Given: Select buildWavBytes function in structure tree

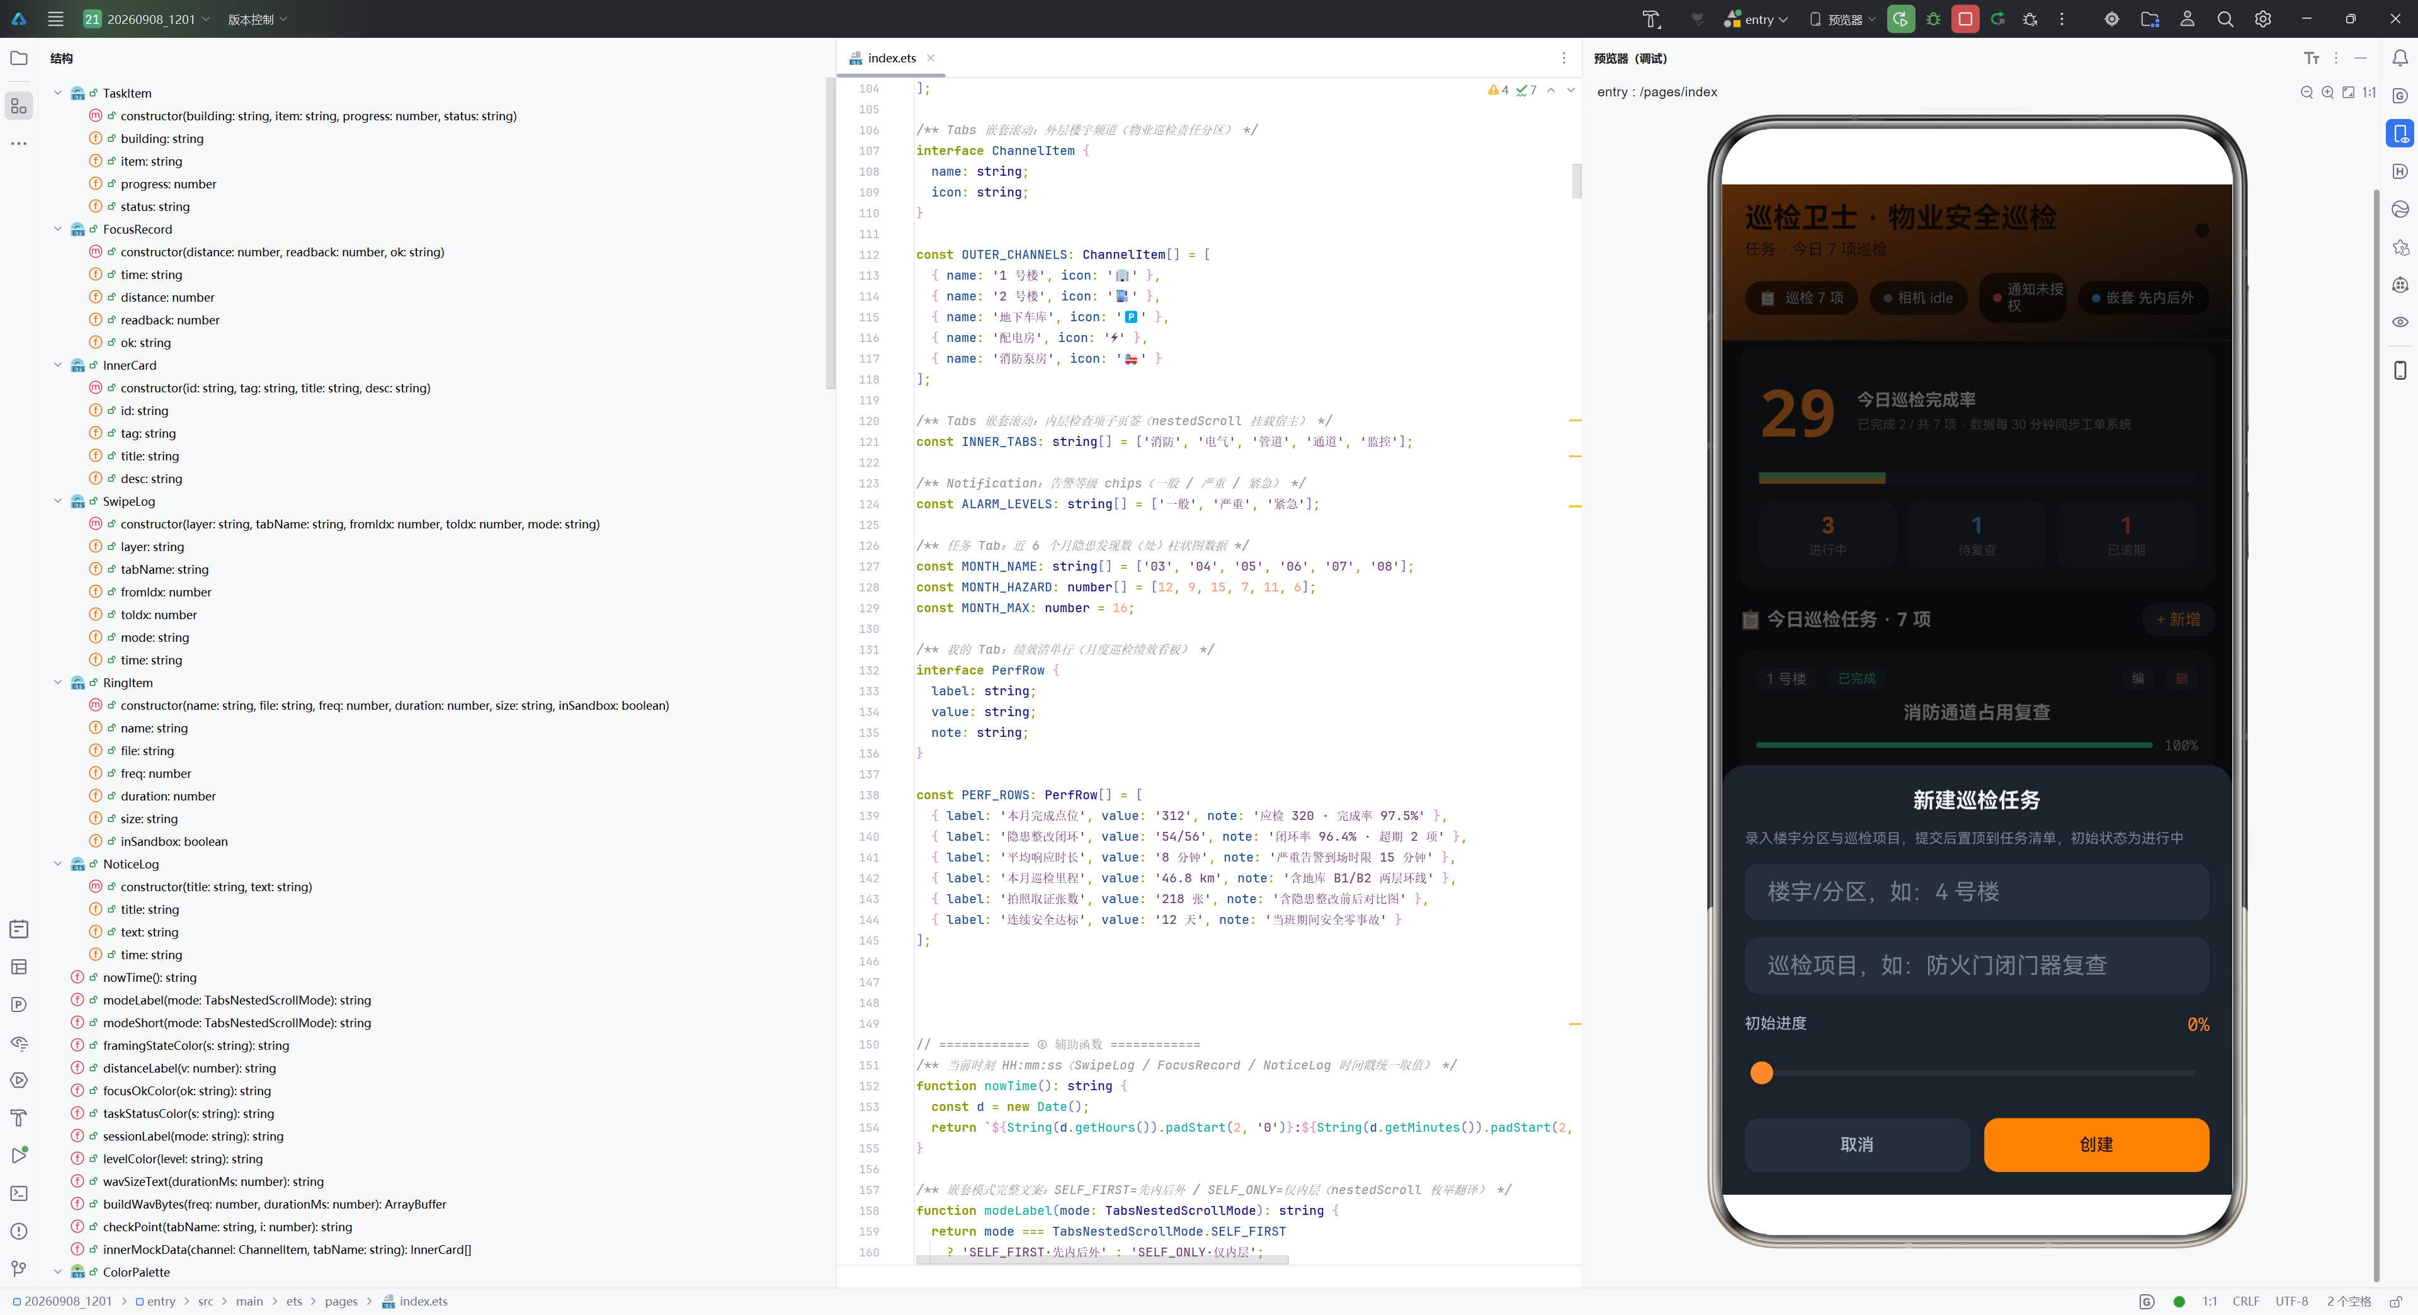Looking at the screenshot, I should (x=274, y=1204).
